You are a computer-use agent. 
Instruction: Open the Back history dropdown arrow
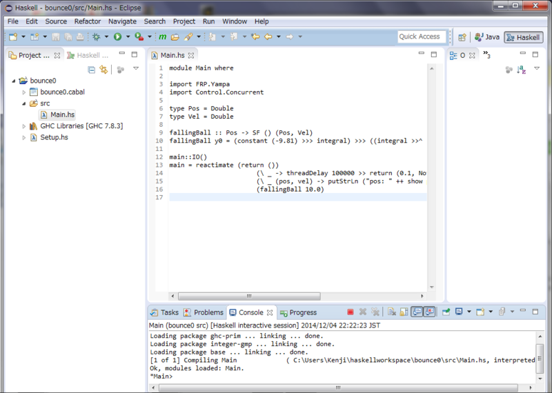[x=279, y=37]
